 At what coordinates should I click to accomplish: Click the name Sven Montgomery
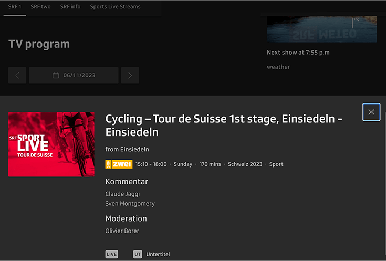pyautogui.click(x=130, y=204)
